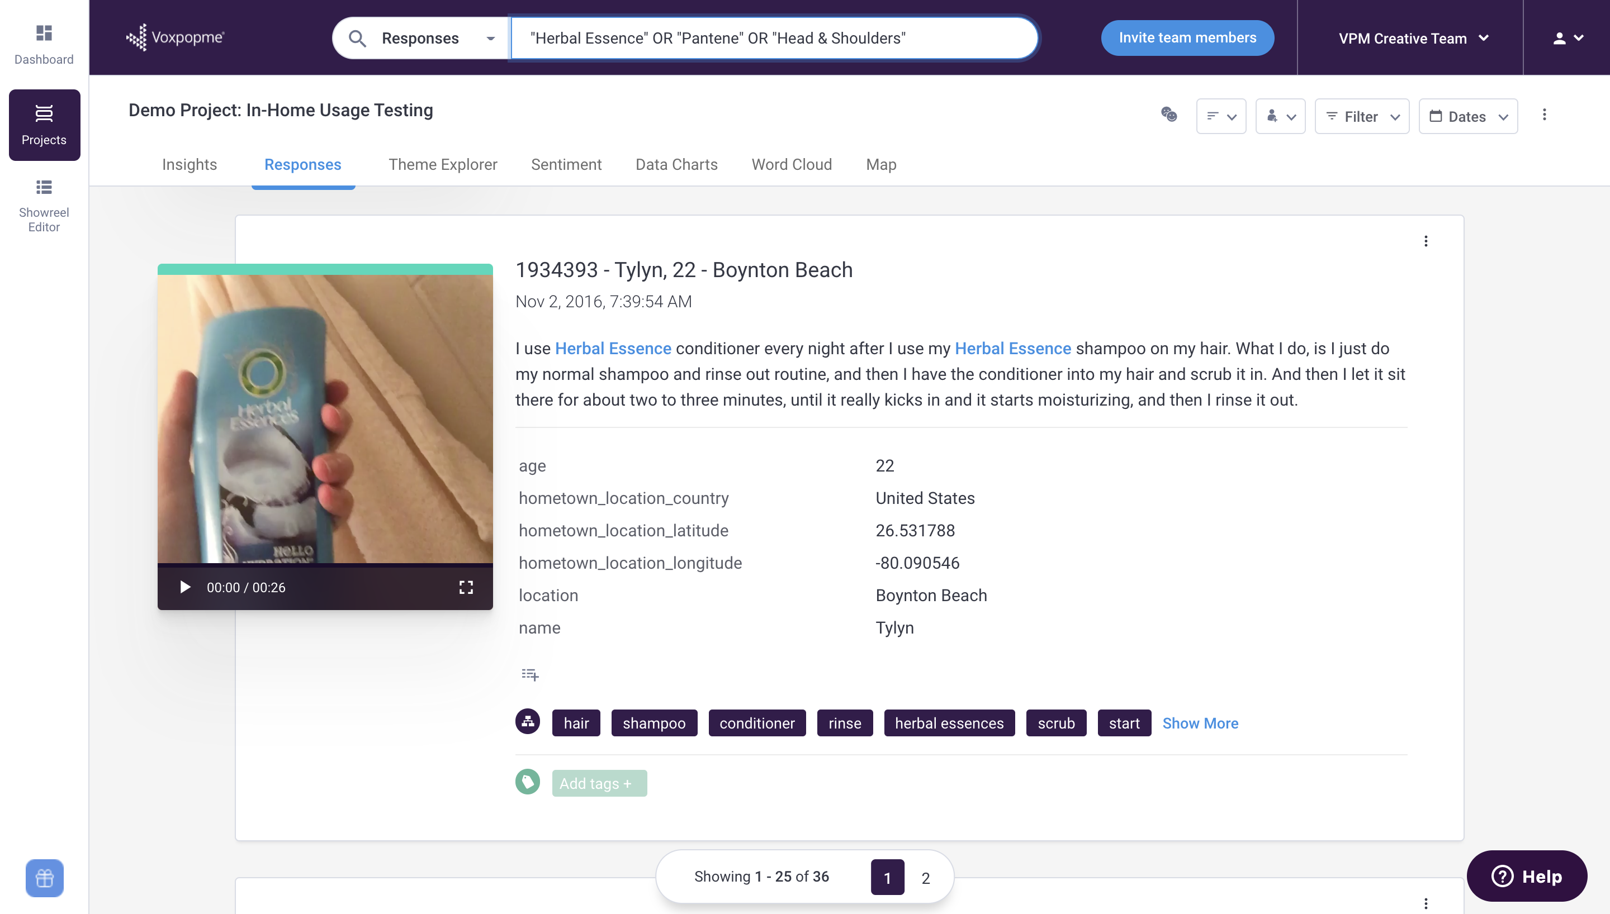
Task: Click second Herbal Essence highlighted link
Action: 1013,349
